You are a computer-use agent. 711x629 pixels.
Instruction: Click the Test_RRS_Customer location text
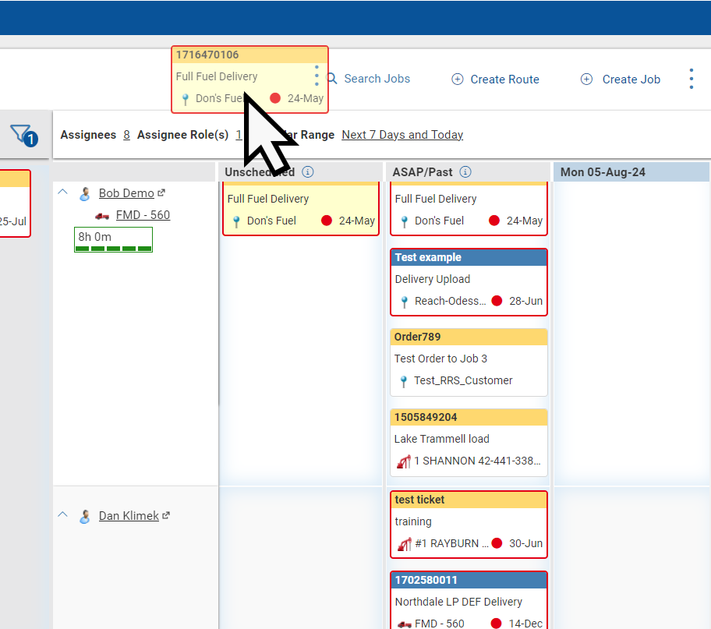tap(463, 380)
